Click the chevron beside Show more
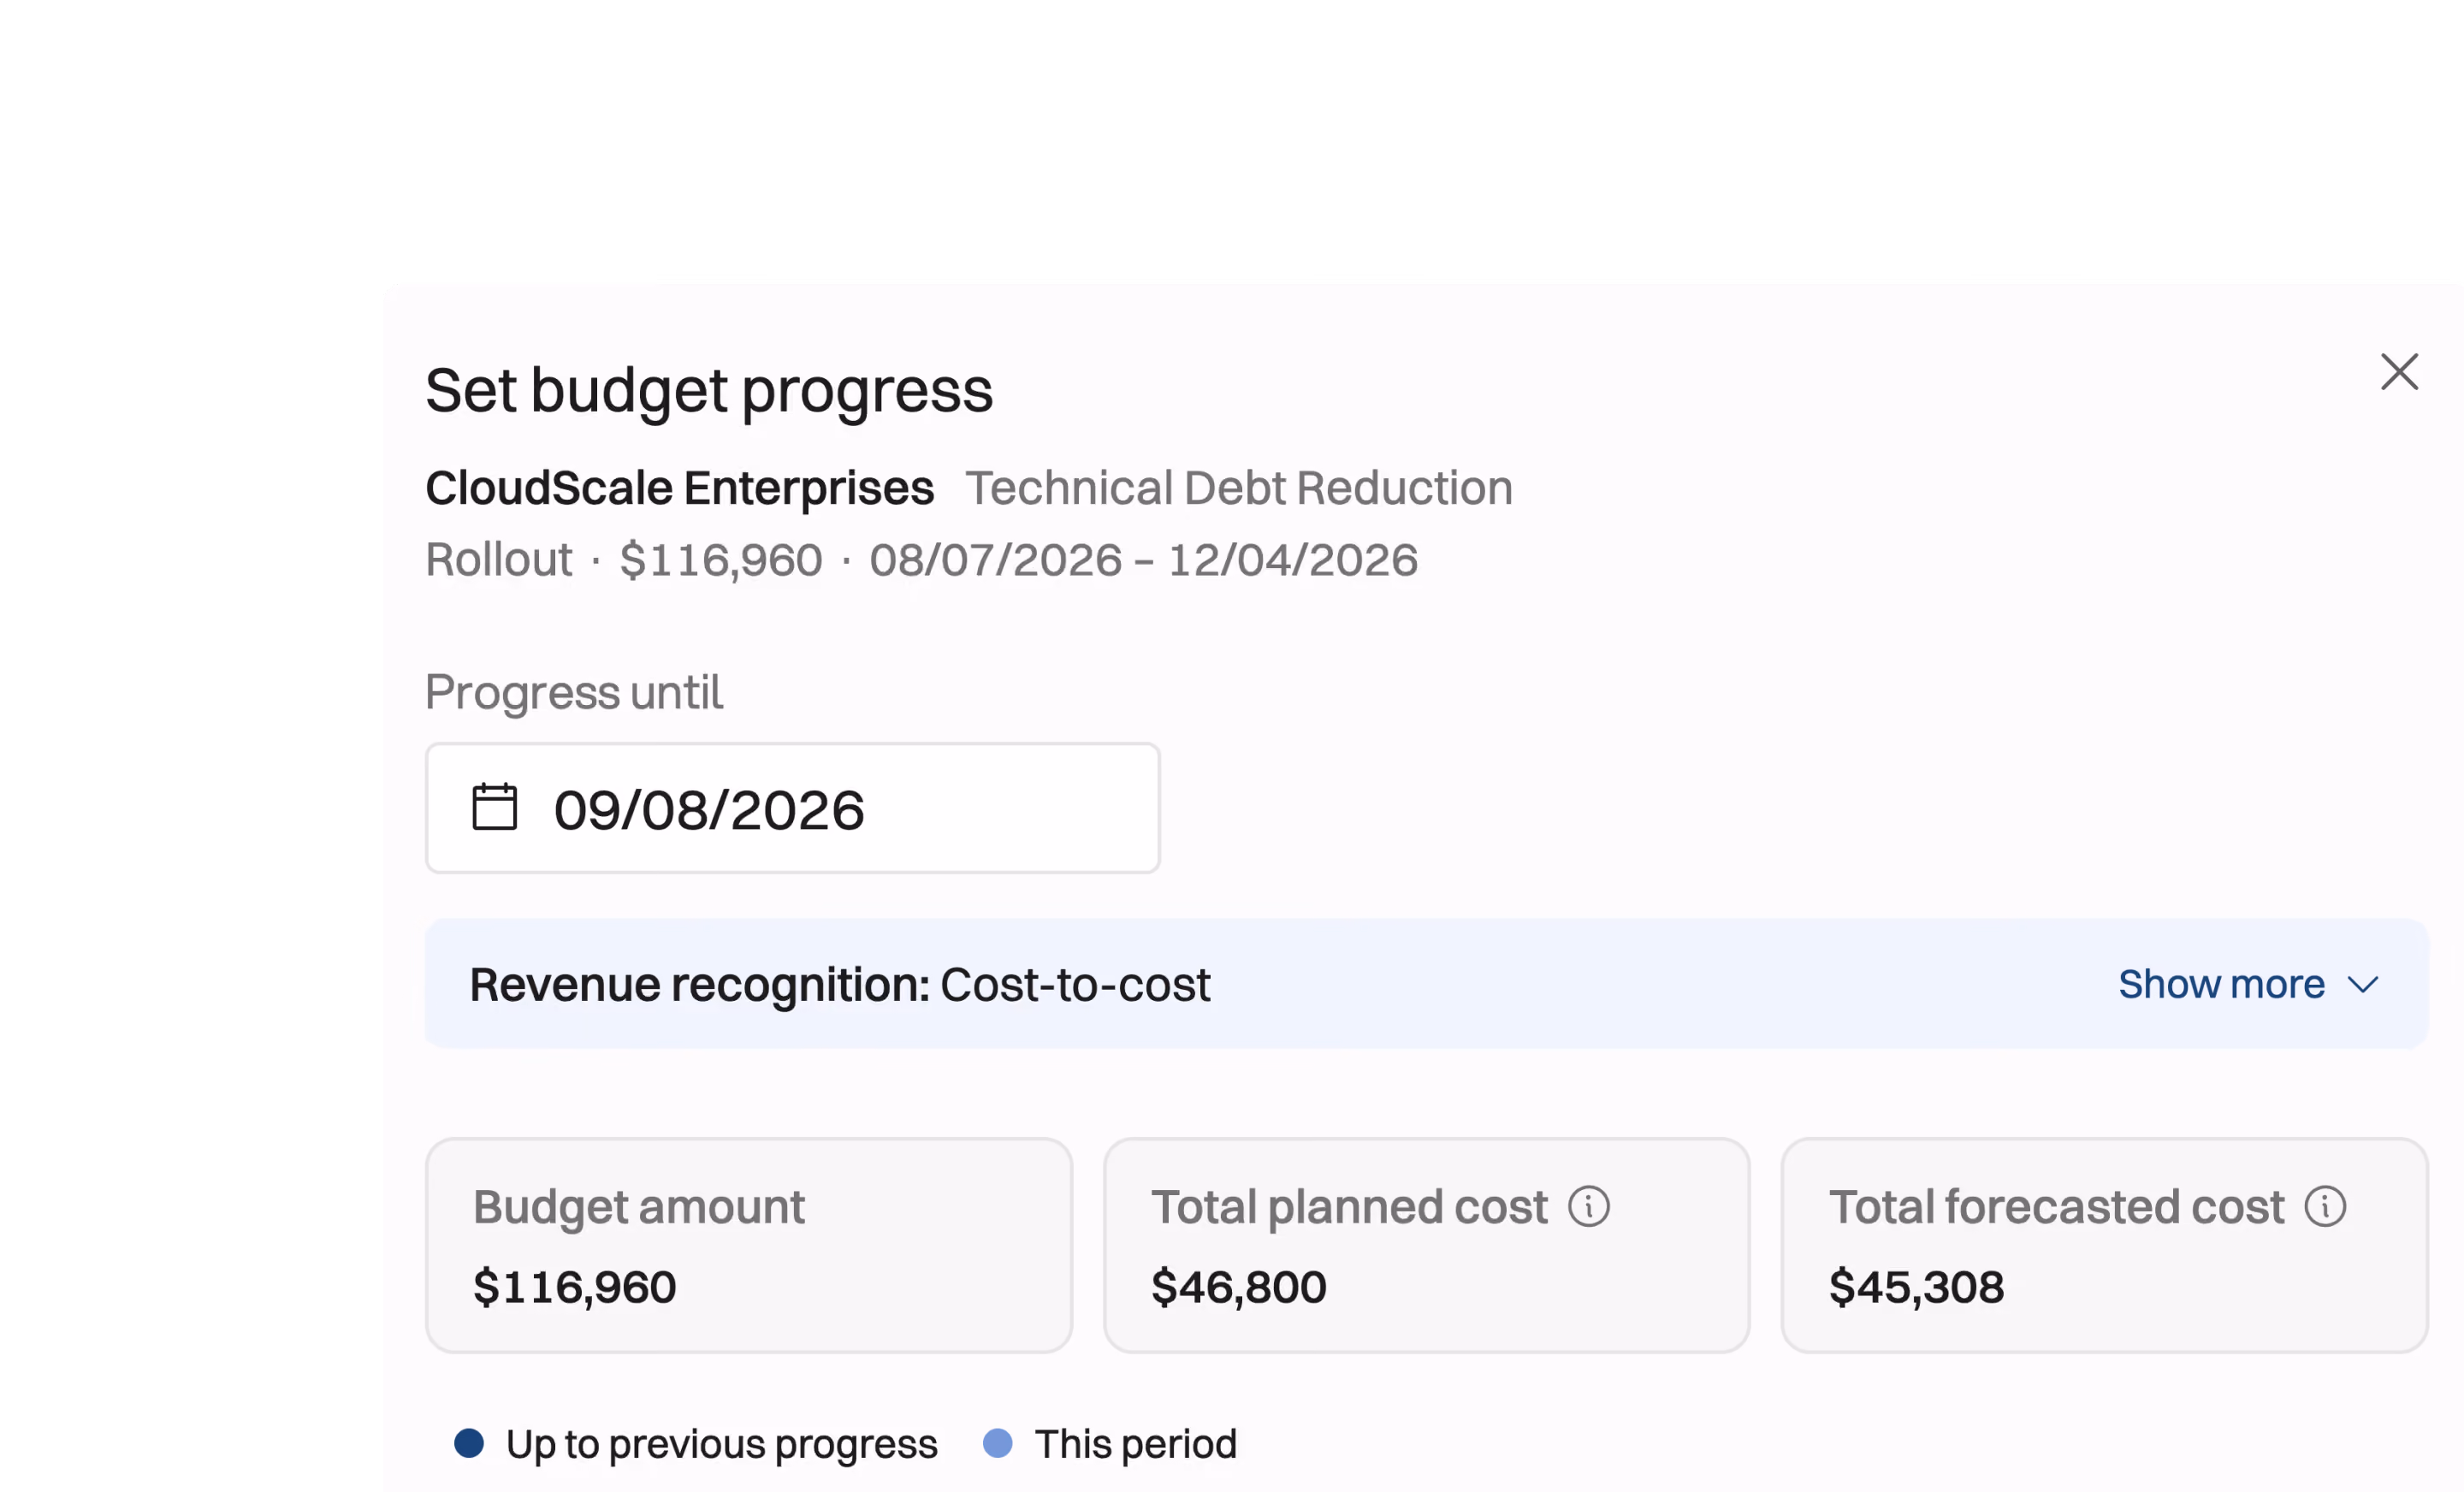The width and height of the screenshot is (2464, 1492). pyautogui.click(x=2362, y=985)
